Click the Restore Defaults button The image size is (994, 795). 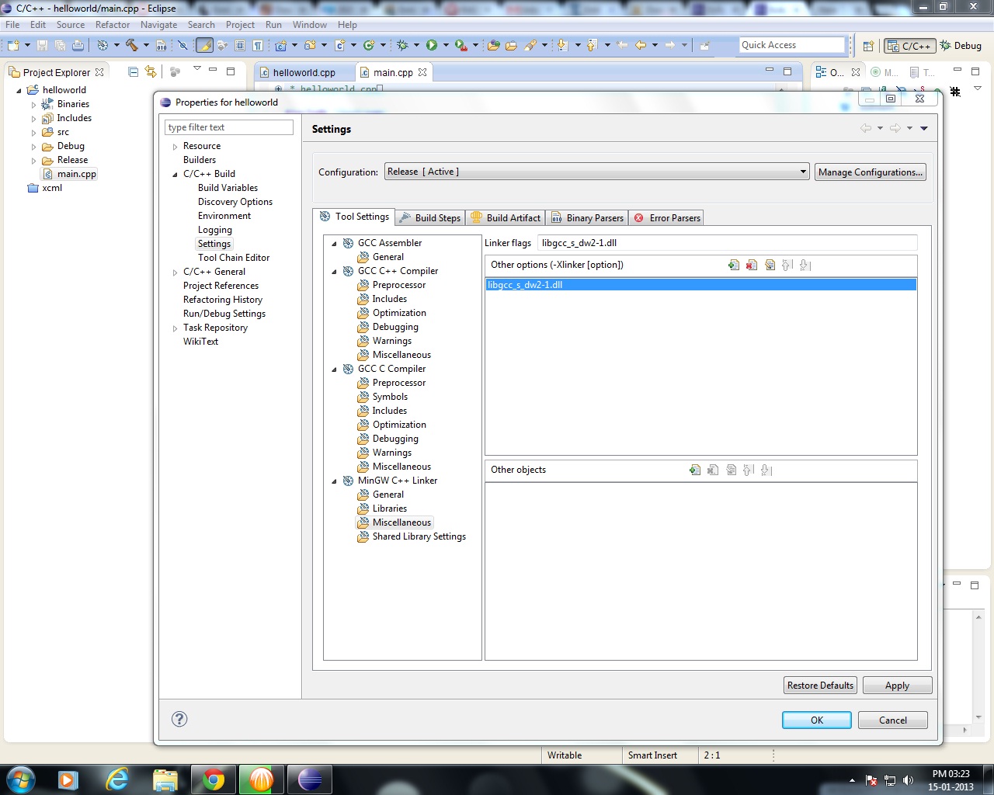(x=820, y=686)
